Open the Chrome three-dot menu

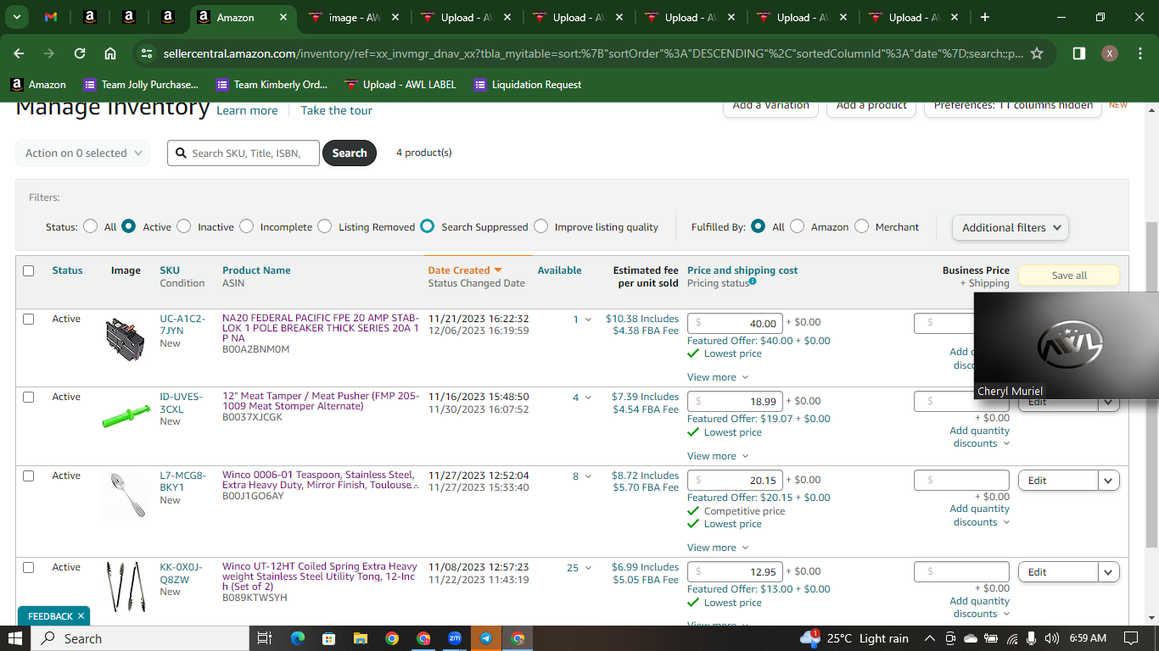[1140, 53]
